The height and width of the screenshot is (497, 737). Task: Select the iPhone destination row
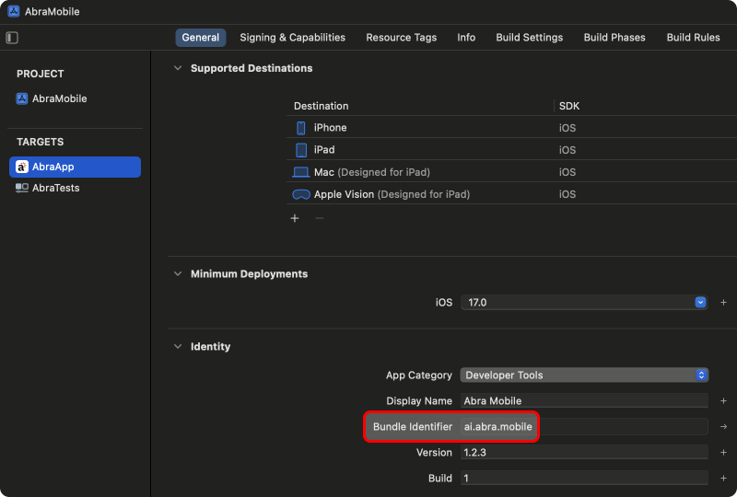tap(511, 128)
